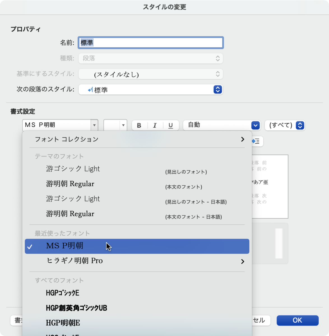This screenshot has width=329, height=336.
Task: Expand ヒラギノ明朝 Pro submenu chevron
Action: (243, 262)
